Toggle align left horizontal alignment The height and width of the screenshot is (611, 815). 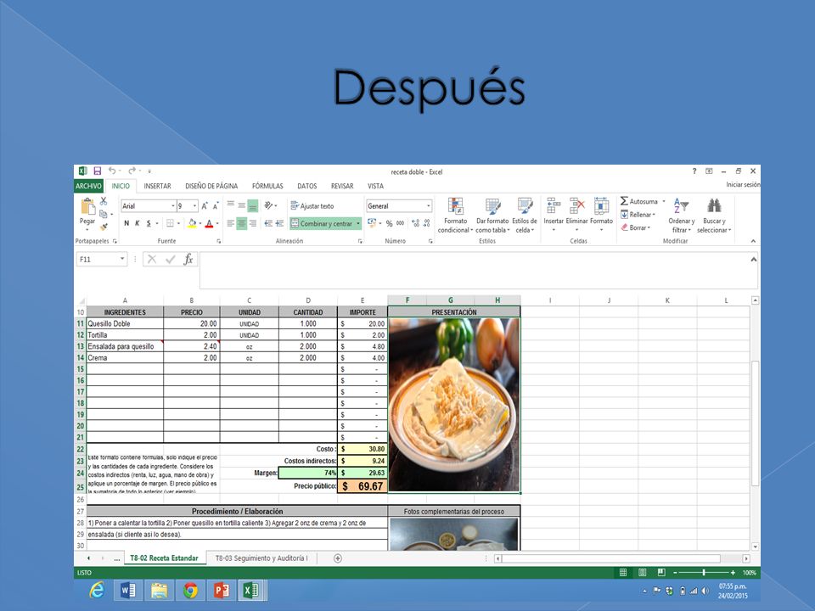point(231,223)
